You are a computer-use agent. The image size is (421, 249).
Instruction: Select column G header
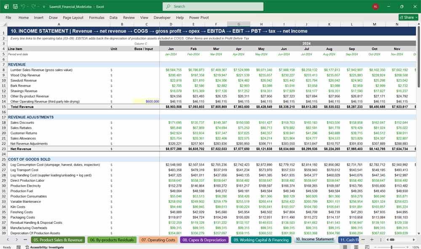pyautogui.click(x=239, y=24)
